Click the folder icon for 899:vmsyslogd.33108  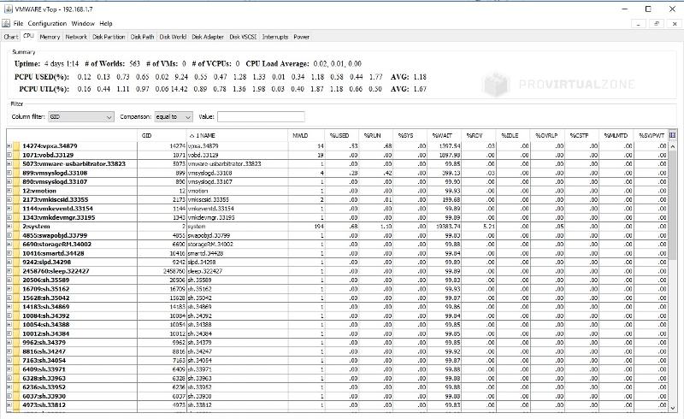click(x=16, y=173)
